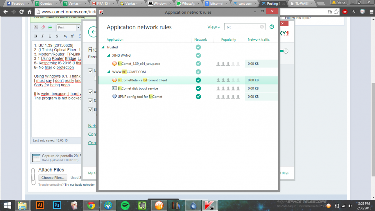375x211 pixels.
Task: Reload the Chrome page
Action: click(22, 12)
